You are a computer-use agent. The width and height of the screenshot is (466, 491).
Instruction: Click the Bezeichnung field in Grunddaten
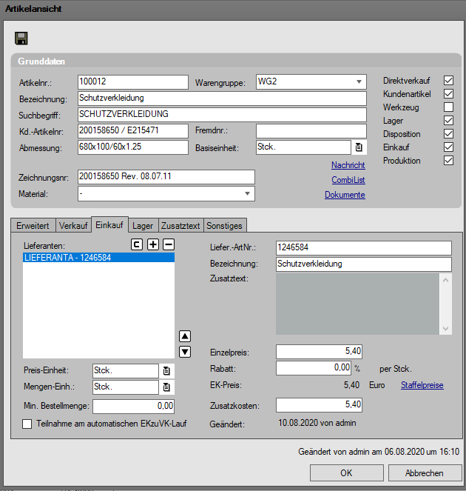[x=222, y=98]
